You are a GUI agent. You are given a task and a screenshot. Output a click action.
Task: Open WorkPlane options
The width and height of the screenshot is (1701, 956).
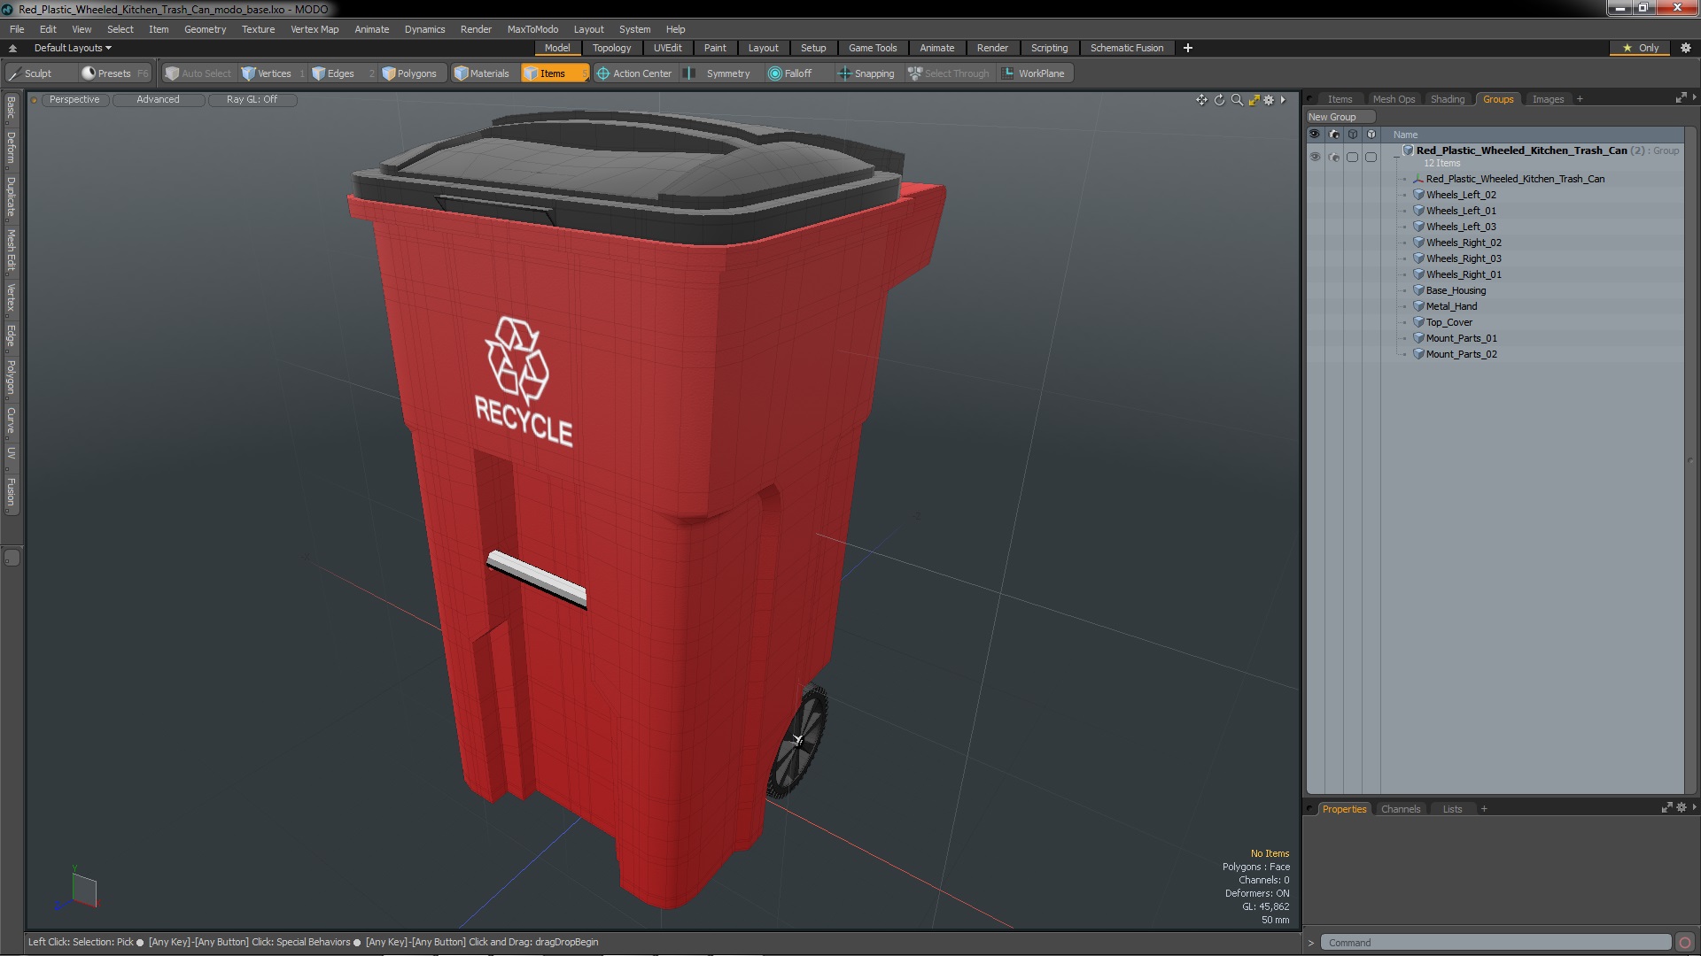click(1034, 73)
